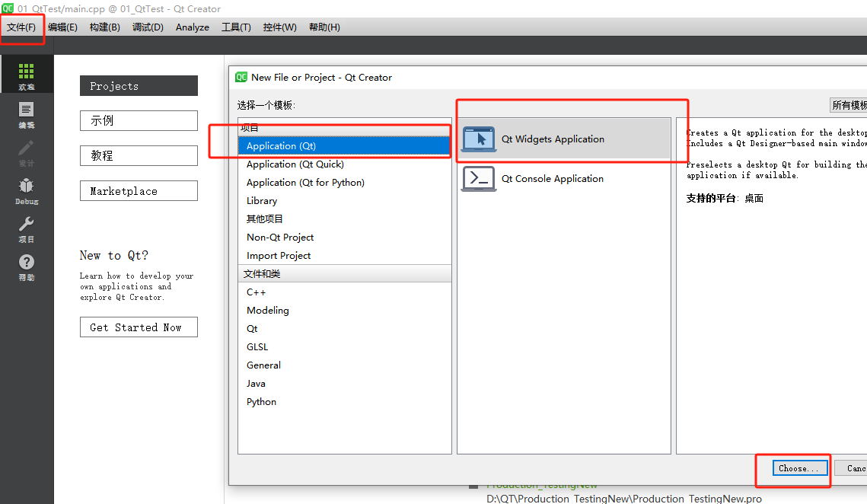Open the 示例 examples page
The width and height of the screenshot is (867, 504).
139,120
